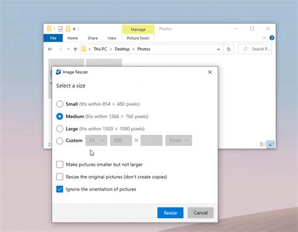Expand the chevron after This PC breadcrumb
Image resolution: width=298 pixels, height=232 pixels.
111,49
